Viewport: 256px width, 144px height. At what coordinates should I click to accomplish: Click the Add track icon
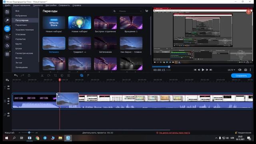(7, 80)
